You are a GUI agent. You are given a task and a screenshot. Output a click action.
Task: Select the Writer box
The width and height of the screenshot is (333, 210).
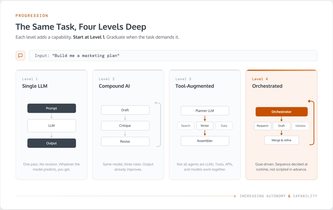pos(205,126)
